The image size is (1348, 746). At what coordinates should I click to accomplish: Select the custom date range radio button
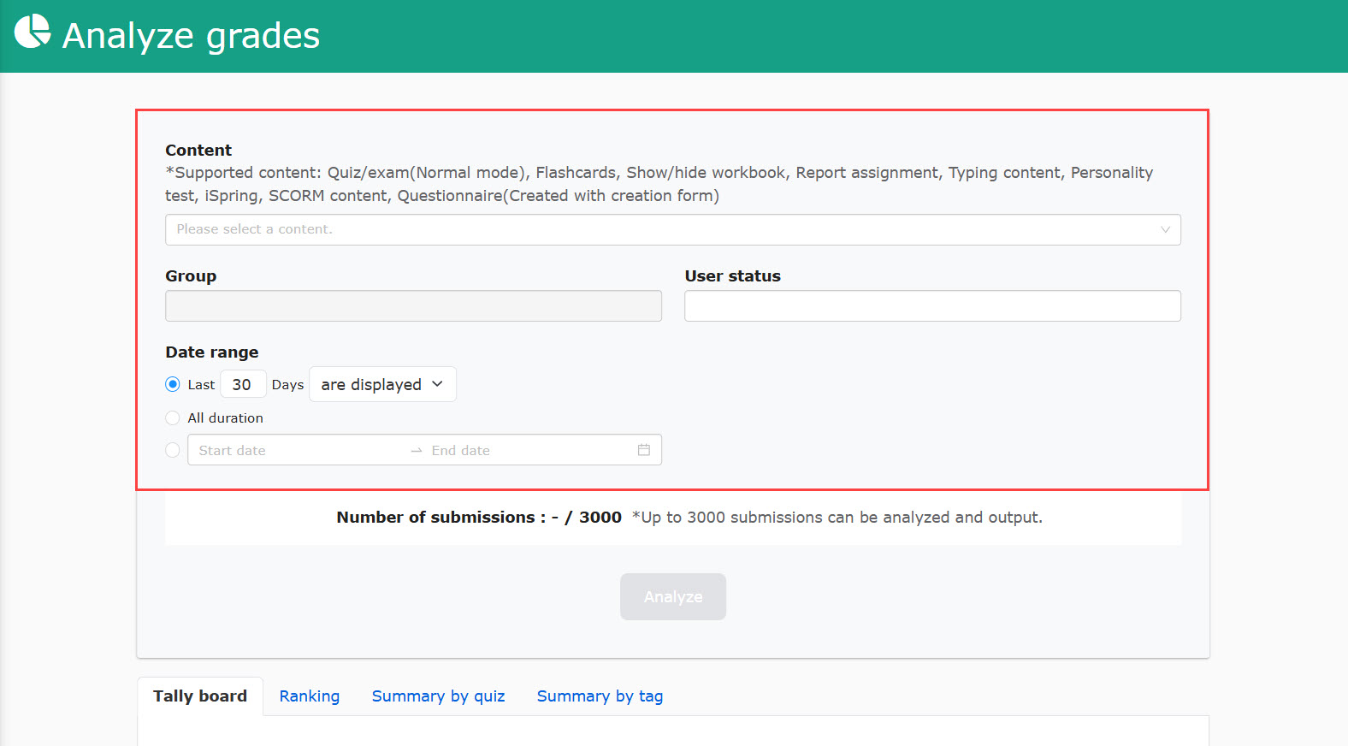coord(173,450)
